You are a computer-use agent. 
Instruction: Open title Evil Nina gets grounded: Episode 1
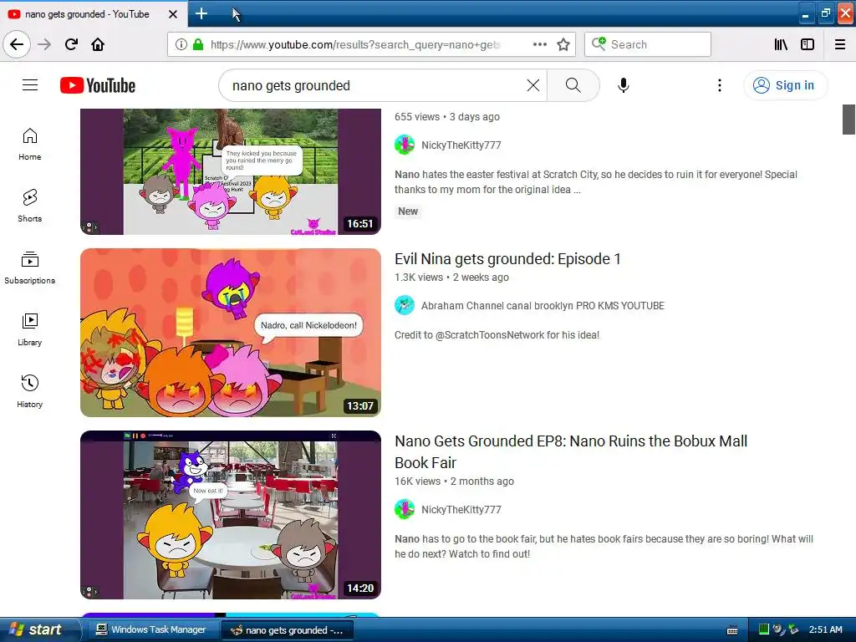507,259
